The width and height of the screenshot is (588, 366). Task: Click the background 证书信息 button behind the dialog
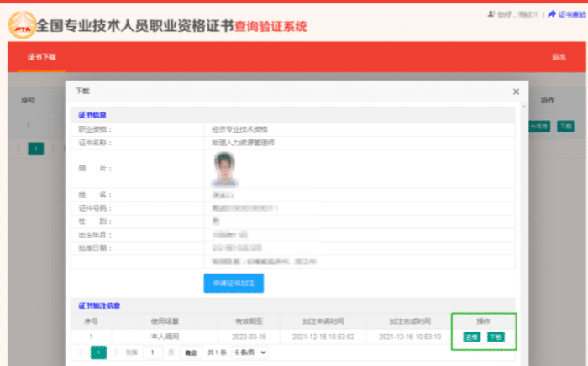539,126
